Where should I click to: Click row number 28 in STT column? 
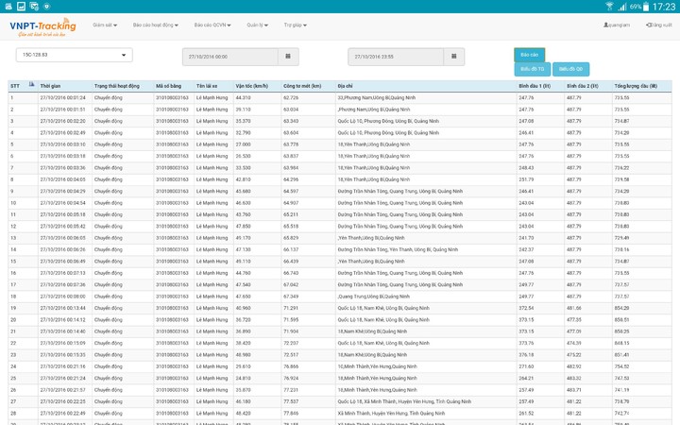(13, 414)
